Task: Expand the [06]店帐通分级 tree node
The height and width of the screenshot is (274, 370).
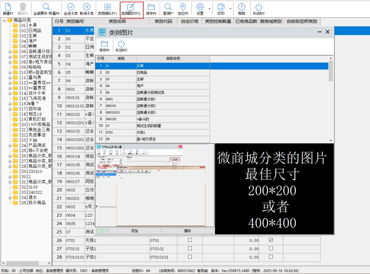Action: 10,51
